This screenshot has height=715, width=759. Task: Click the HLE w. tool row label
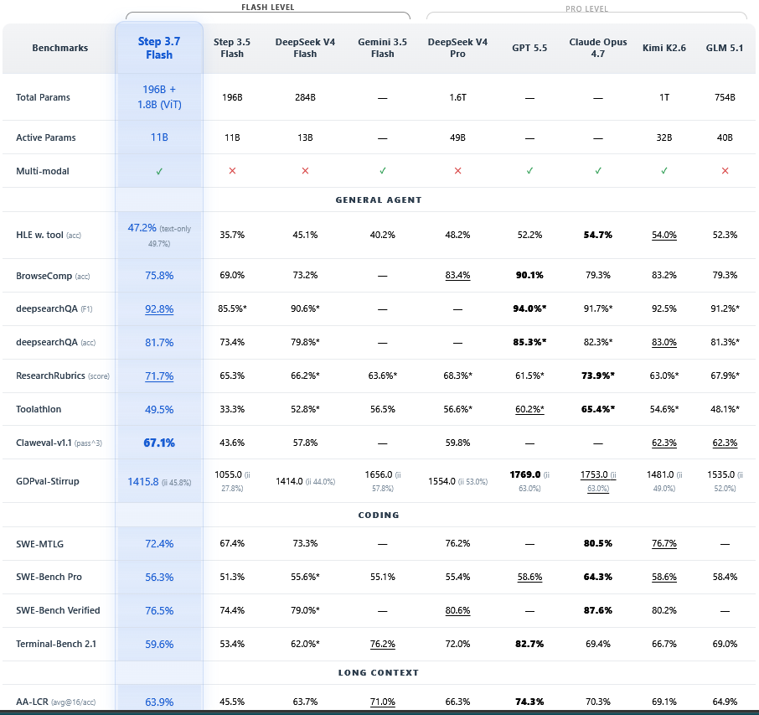[x=49, y=235]
